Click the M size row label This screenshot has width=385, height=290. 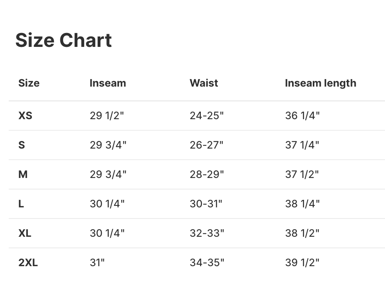coord(23,174)
